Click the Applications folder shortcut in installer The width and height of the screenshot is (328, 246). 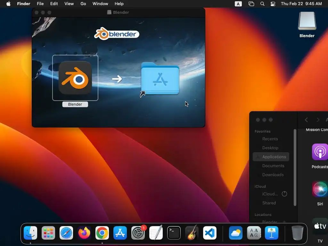tap(160, 79)
